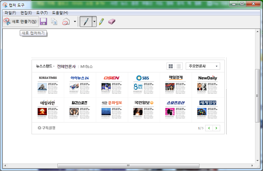Click the horizontal scrollbar right arrow
The image size is (263, 171).
[x=252, y=166]
